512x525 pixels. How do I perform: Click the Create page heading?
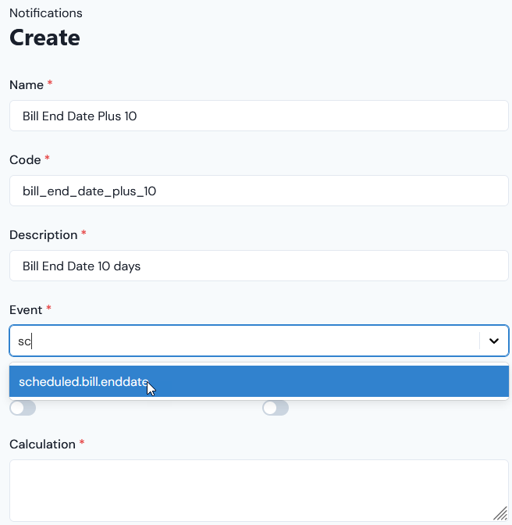tap(44, 37)
